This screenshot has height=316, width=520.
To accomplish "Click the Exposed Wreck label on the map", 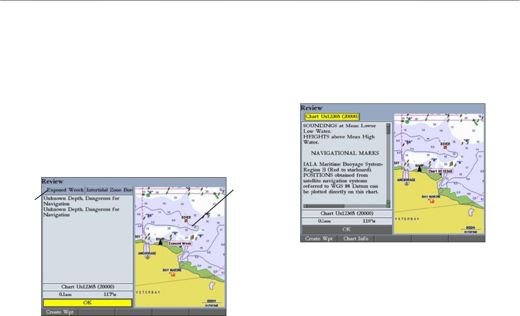I will tap(180, 244).
